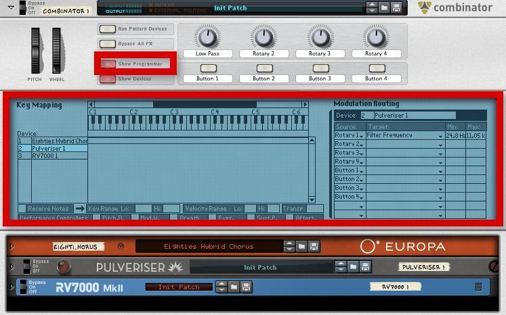Click the Transp value field
Screen dimensions: 506x315
[315, 209]
